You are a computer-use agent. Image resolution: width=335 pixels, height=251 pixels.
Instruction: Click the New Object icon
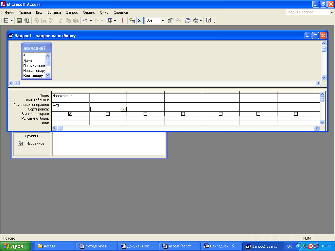pyautogui.click(x=195, y=21)
